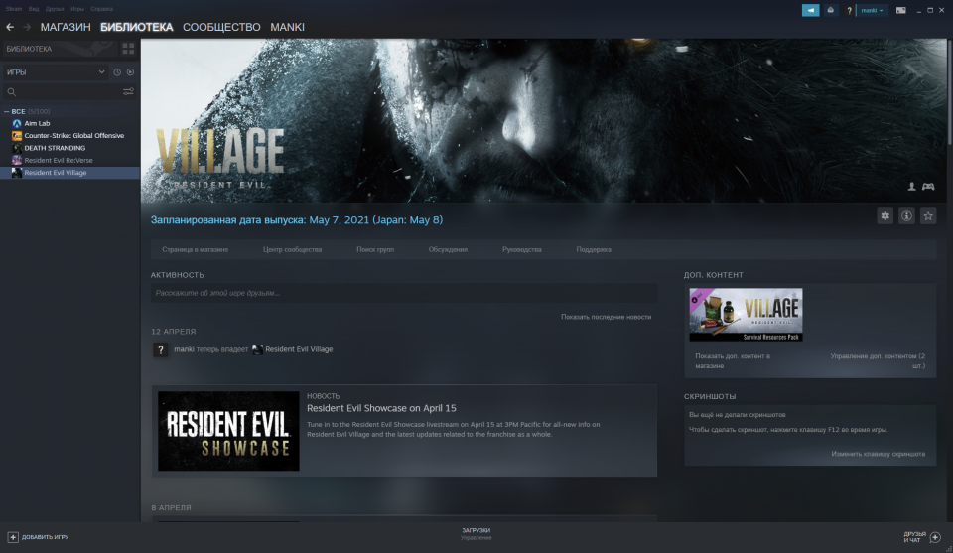Click ДОБАВИТЬ ИГРУ button
This screenshot has width=953, height=553.
[x=39, y=537]
